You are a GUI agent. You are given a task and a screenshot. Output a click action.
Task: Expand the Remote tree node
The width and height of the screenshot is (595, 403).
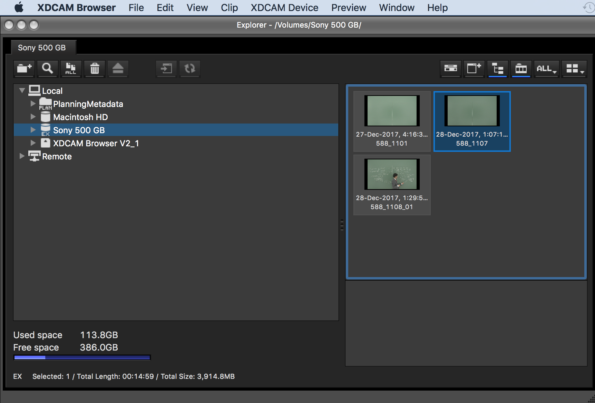tap(22, 156)
